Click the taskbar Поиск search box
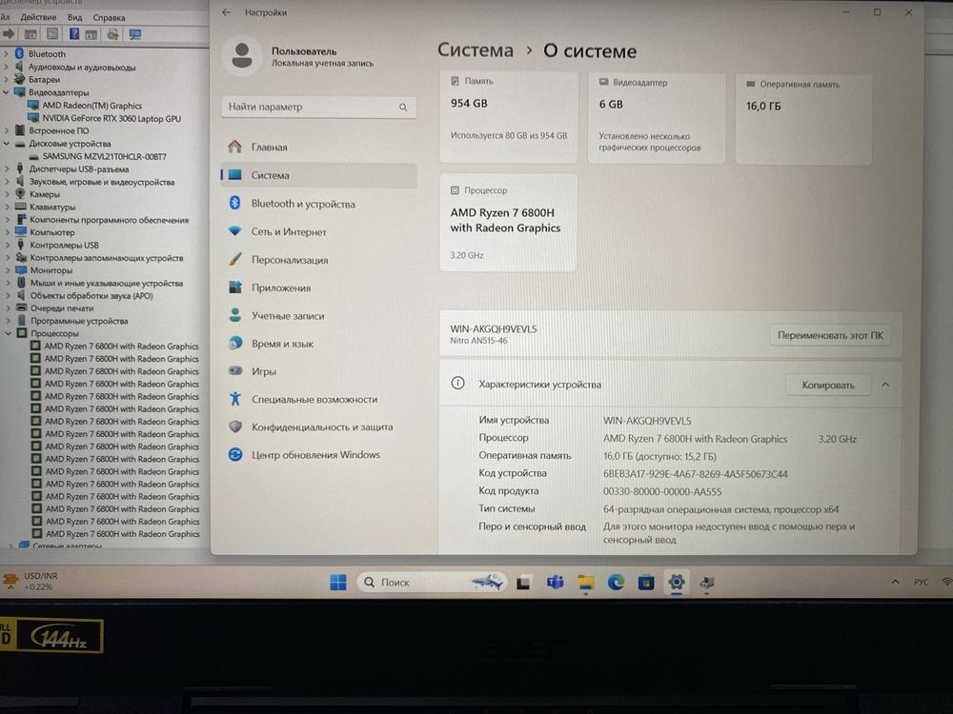The image size is (953, 714). 432,583
